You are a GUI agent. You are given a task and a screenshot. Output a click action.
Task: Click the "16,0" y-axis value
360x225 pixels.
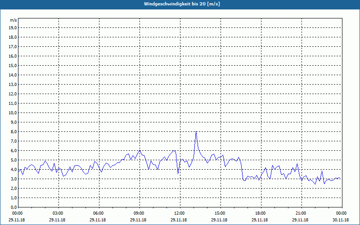13,56
